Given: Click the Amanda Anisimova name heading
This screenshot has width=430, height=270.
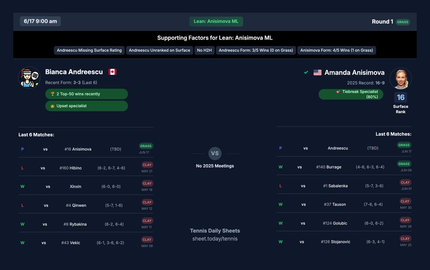Looking at the screenshot, I should 354,72.
